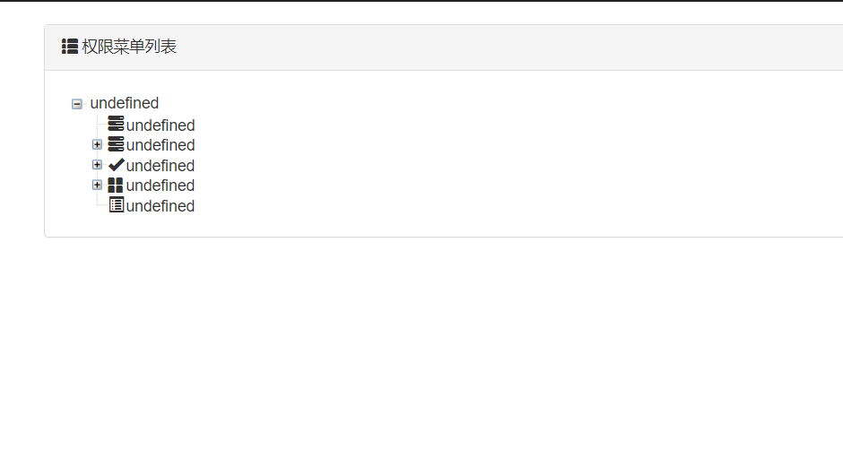This screenshot has width=843, height=458.
Task: Click the 权限菜单列表 panel heading text
Action: [129, 47]
